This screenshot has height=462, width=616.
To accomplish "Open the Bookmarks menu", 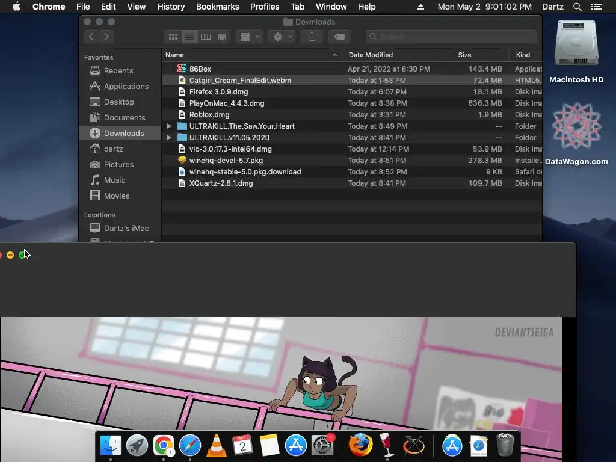I will click(218, 7).
